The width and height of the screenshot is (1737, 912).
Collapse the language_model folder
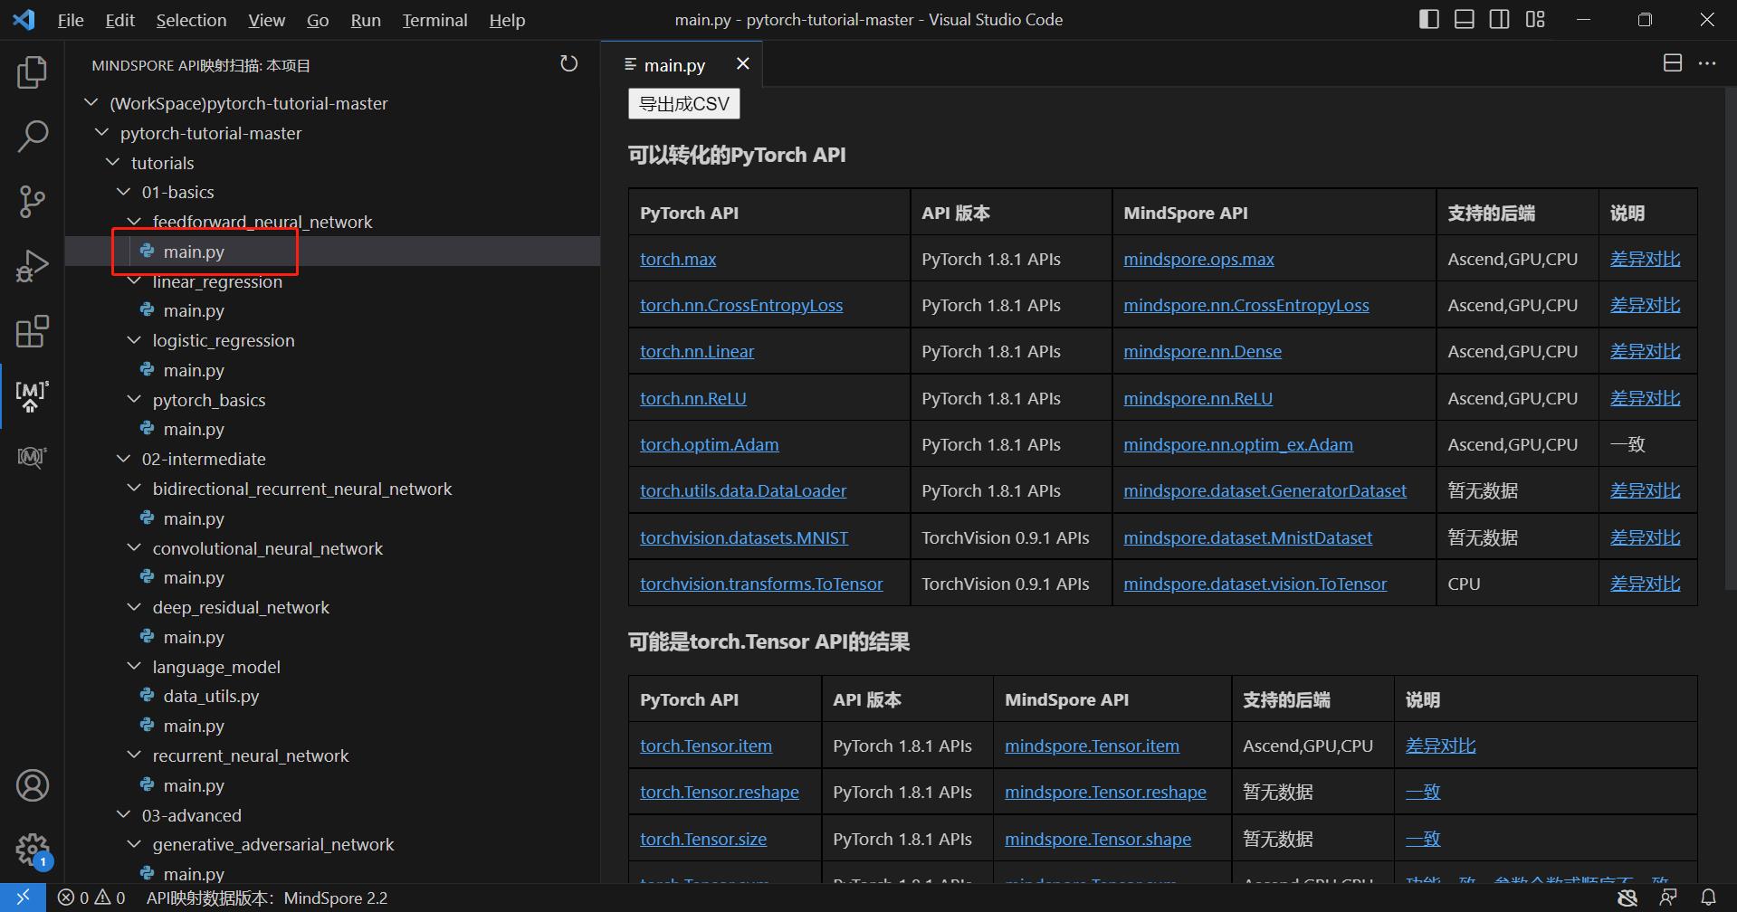[134, 667]
